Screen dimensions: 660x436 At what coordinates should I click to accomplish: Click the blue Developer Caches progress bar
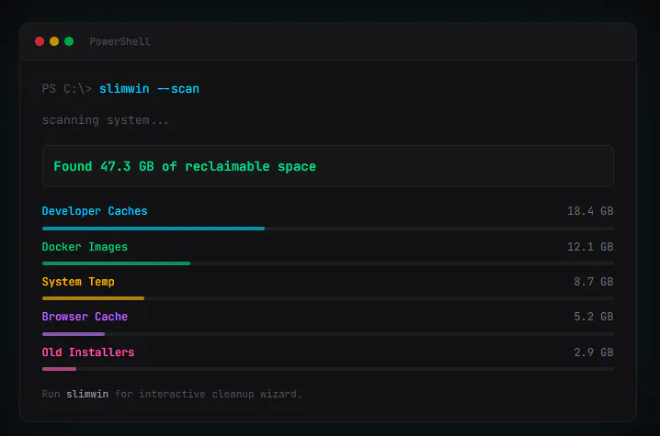tap(154, 229)
